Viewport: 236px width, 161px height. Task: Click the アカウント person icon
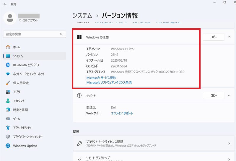pyautogui.click(x=8, y=101)
